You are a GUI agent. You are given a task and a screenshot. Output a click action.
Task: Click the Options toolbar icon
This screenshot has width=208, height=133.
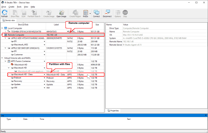(118, 14)
